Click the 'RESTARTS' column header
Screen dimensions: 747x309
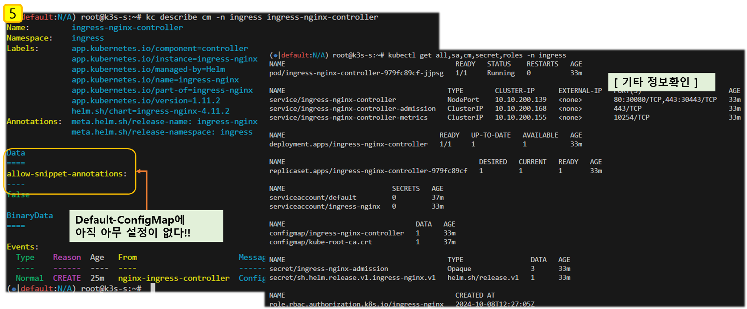tap(542, 64)
